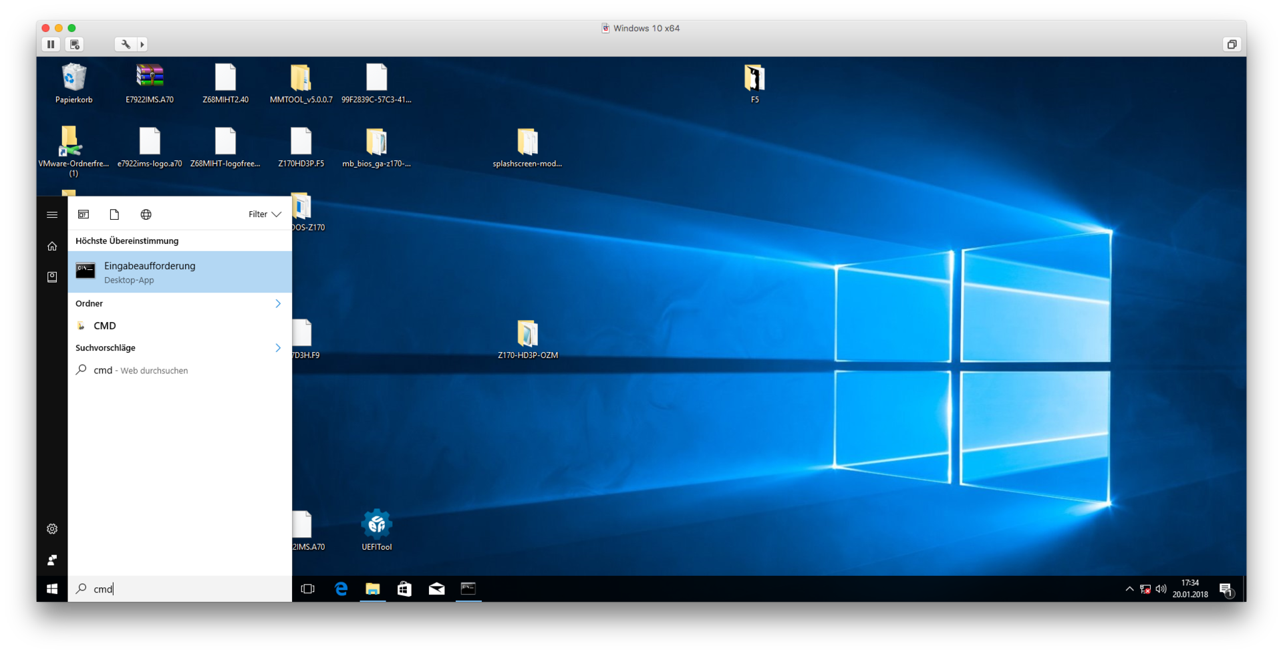Open the Task View button
The height and width of the screenshot is (654, 1283).
(x=307, y=589)
